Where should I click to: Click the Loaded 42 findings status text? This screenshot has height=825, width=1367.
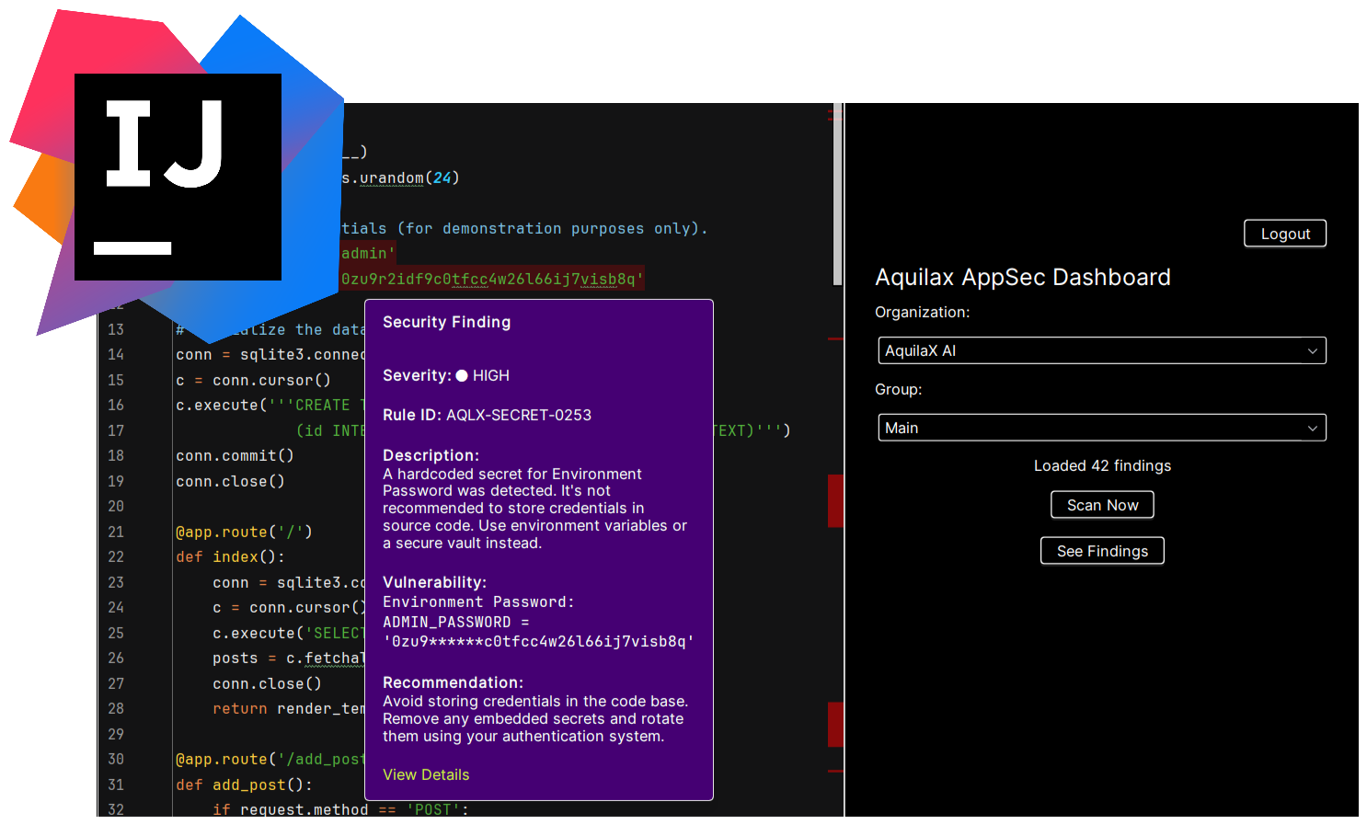[1102, 465]
